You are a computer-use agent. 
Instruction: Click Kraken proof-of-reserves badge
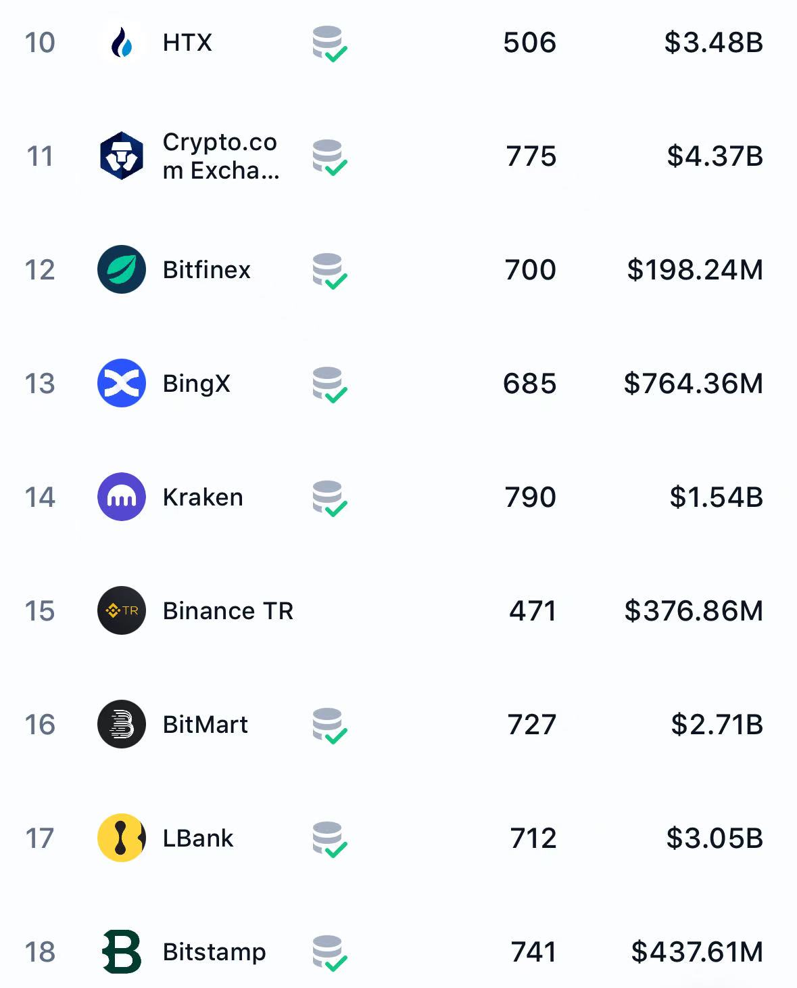coord(329,499)
